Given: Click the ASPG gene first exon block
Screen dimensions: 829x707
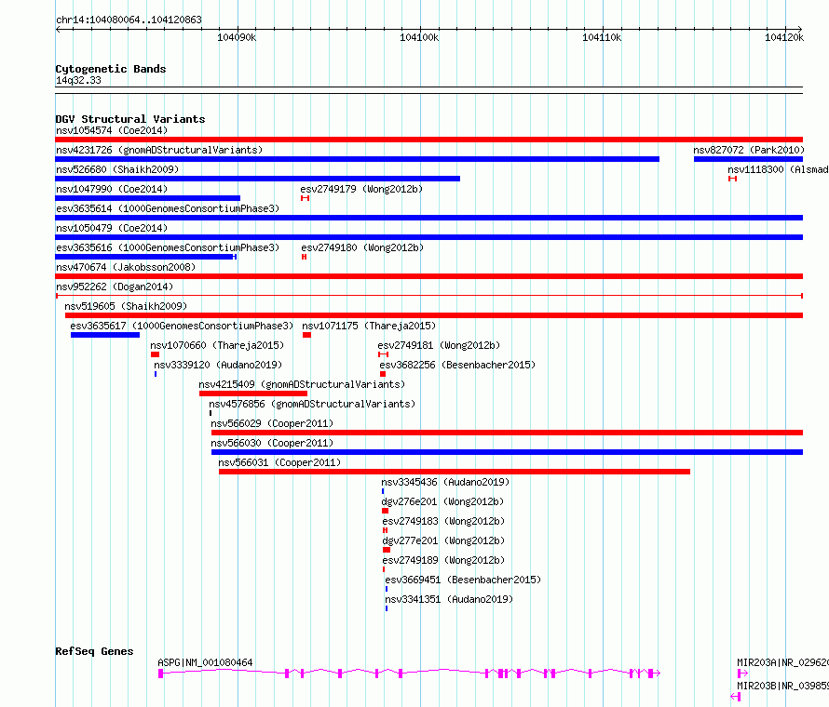Looking at the screenshot, I should pyautogui.click(x=161, y=674).
